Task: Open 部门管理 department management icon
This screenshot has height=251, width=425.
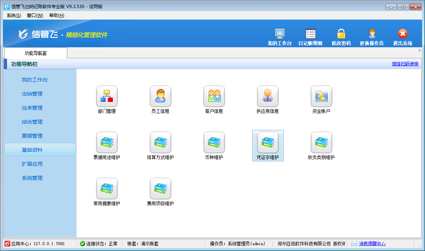Action: [x=107, y=96]
